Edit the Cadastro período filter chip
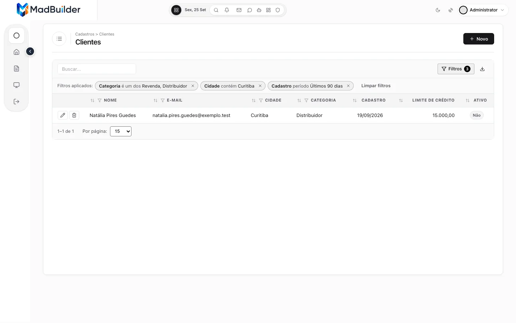This screenshot has height=323, width=516. tap(307, 86)
